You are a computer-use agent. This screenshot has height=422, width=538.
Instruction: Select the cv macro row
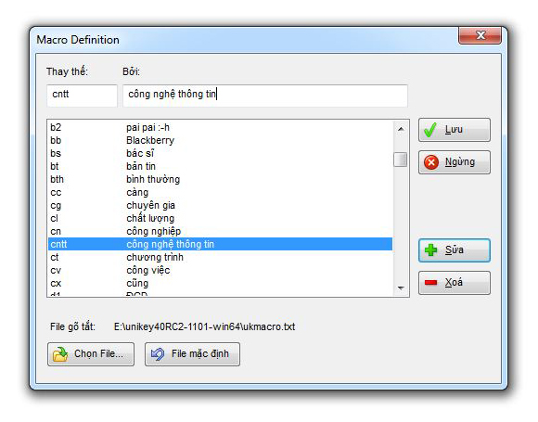tap(220, 270)
